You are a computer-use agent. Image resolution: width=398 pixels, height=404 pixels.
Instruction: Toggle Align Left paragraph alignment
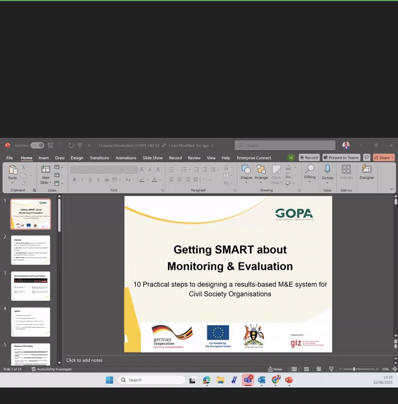tap(171, 179)
